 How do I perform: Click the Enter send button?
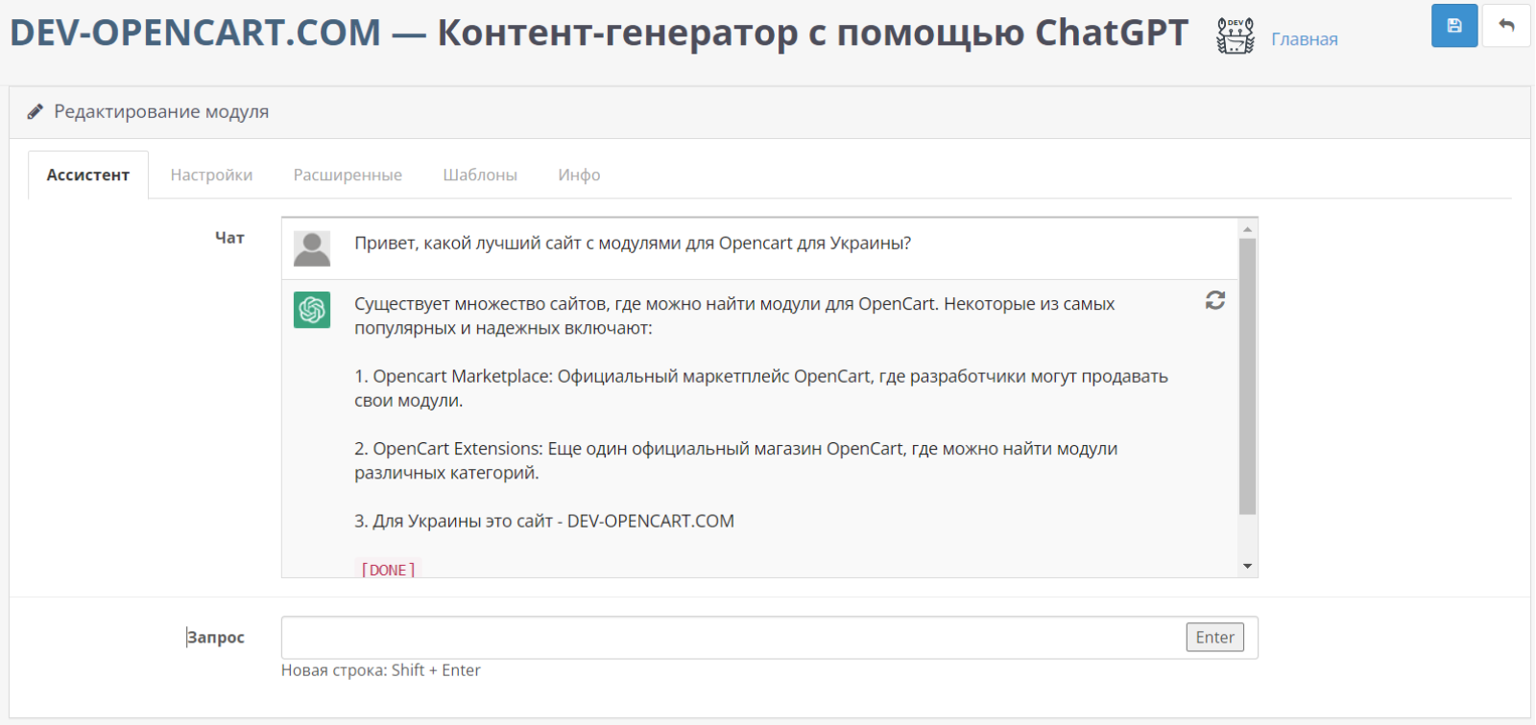point(1214,637)
